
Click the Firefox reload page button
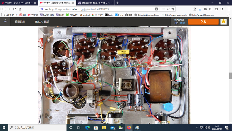click(x=15, y=9)
